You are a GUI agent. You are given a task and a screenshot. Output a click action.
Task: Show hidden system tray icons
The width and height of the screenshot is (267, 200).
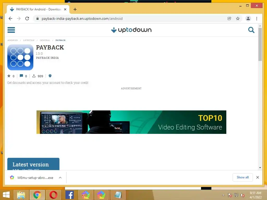(x=223, y=195)
